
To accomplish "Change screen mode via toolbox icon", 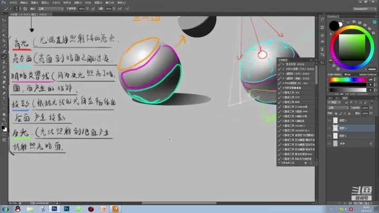I will [4, 140].
